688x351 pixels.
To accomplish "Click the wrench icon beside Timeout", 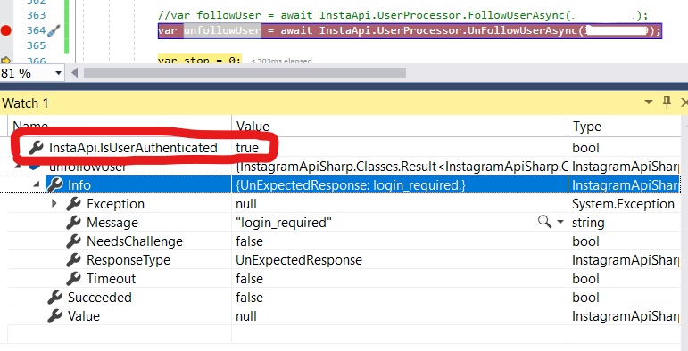I will 74,278.
